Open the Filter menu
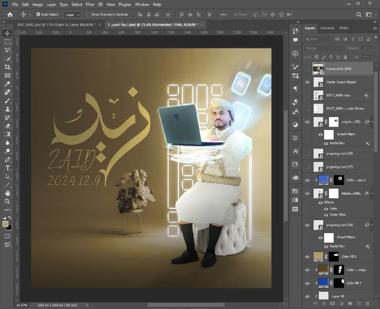 coord(90,4)
